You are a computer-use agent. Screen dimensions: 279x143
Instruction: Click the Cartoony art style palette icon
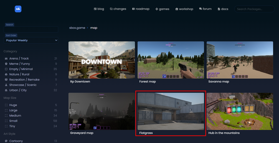point(6,141)
